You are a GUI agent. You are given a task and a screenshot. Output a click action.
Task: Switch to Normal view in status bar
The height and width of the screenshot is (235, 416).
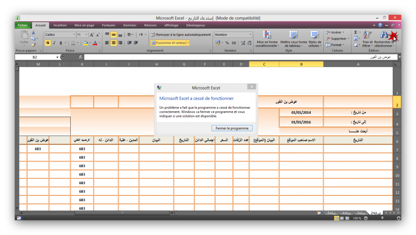point(337,218)
